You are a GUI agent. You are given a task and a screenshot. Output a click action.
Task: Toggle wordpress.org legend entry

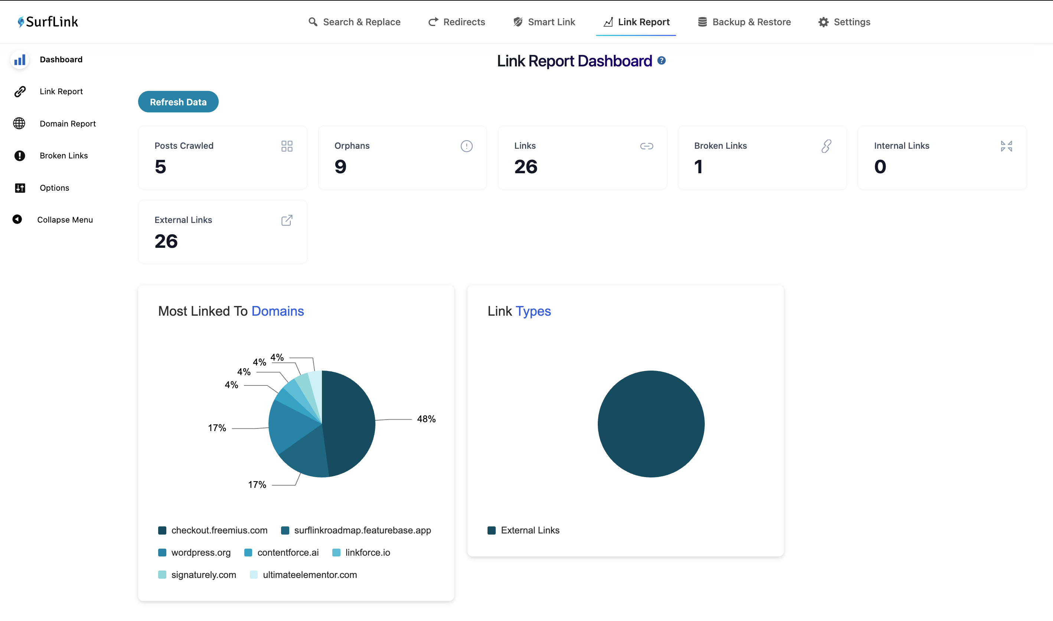pyautogui.click(x=194, y=552)
